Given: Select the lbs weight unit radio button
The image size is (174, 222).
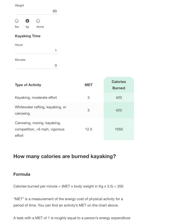Looking at the screenshot, I should pyautogui.click(x=17, y=21).
